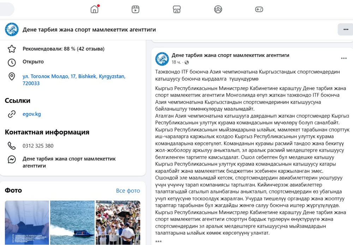Open the Gaming controller icon
This screenshot has width=353, height=245.
click(x=259, y=9)
